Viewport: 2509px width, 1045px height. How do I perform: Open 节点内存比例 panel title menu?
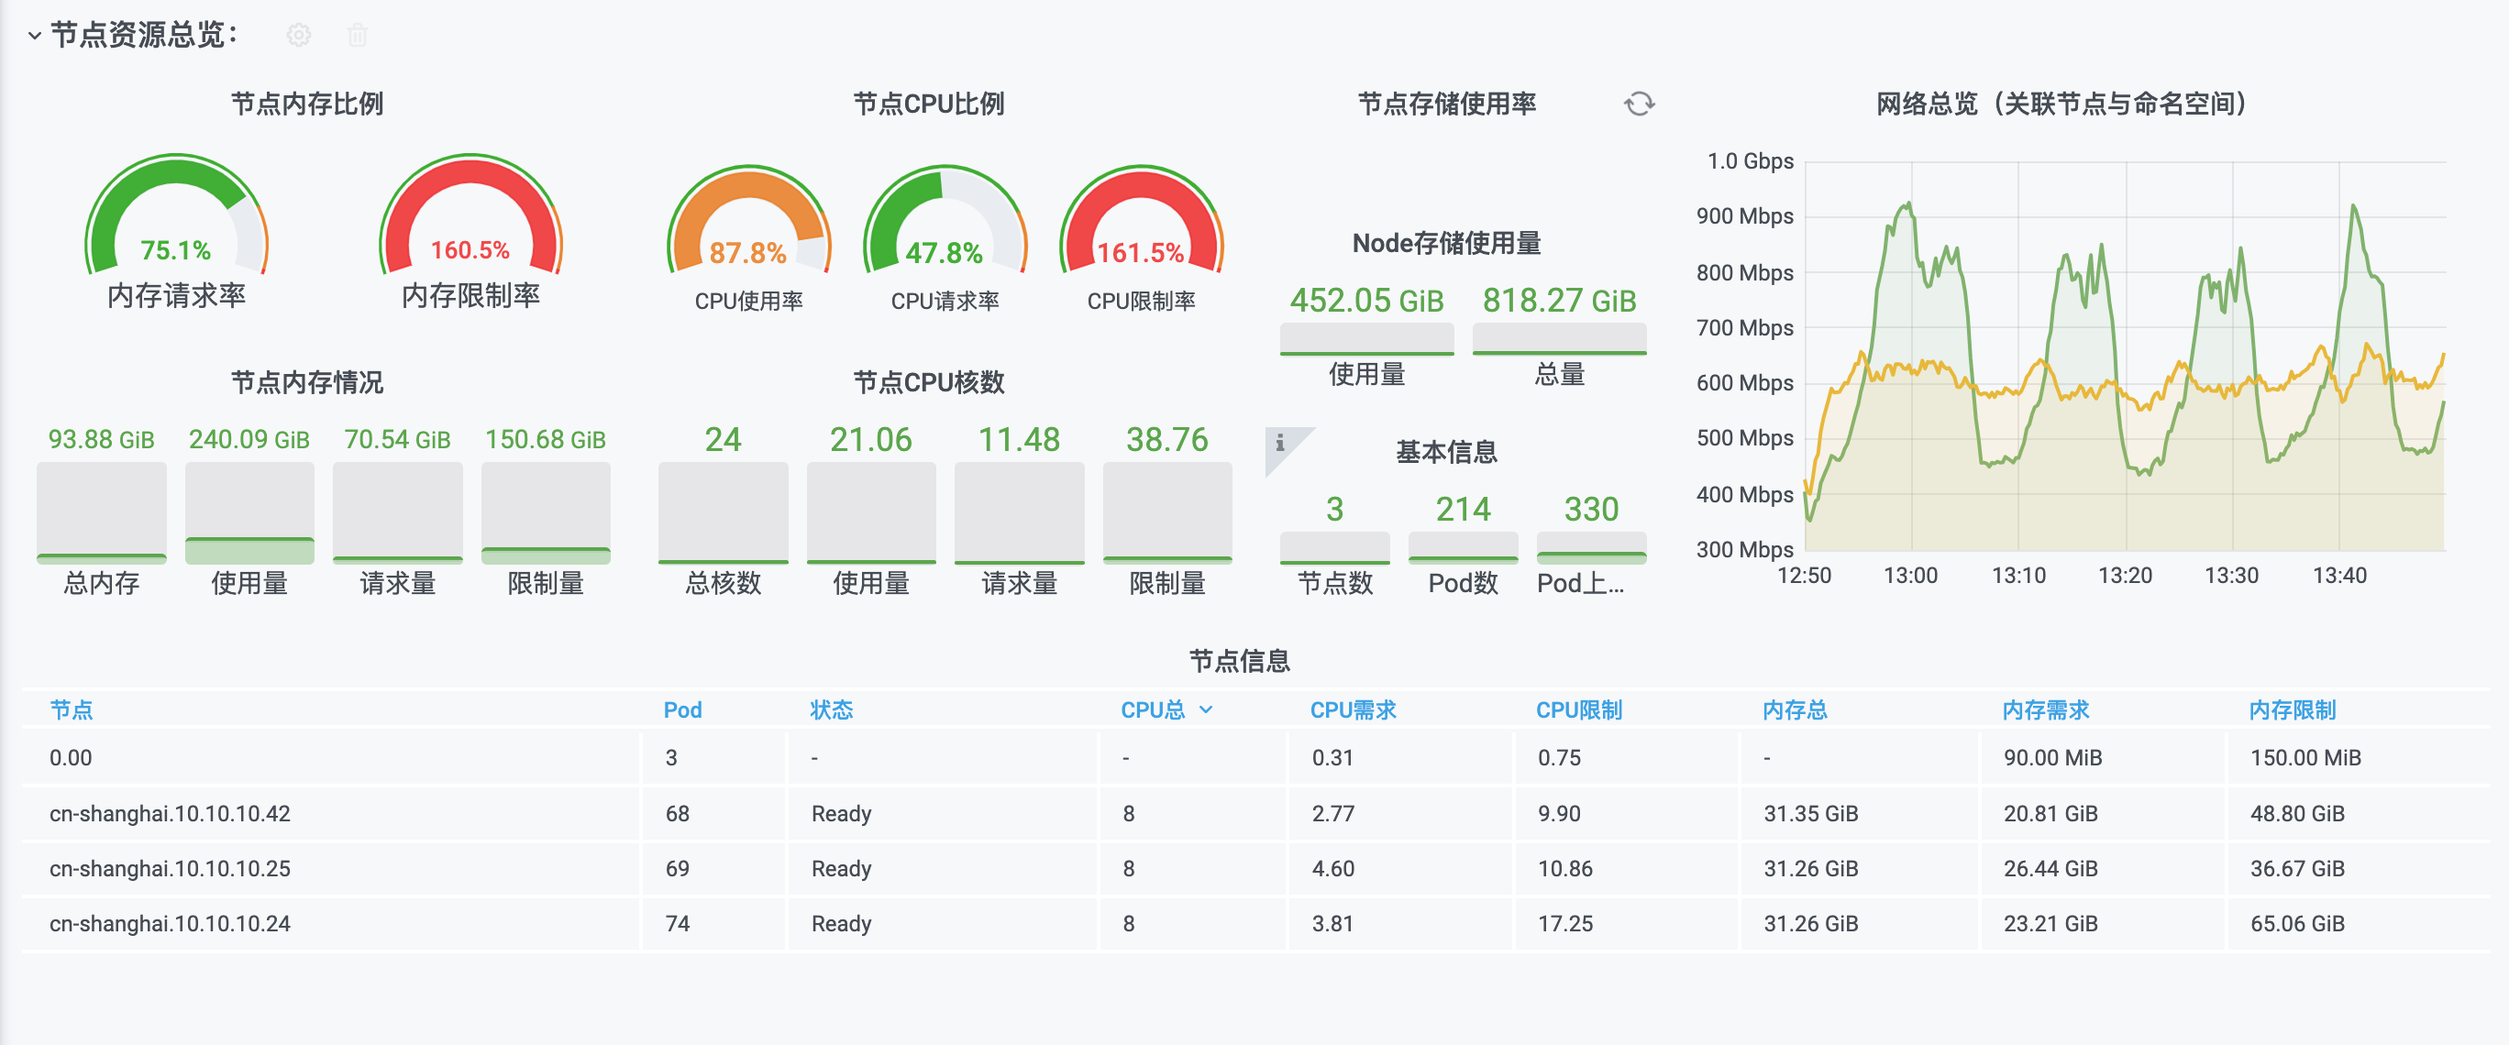click(307, 104)
